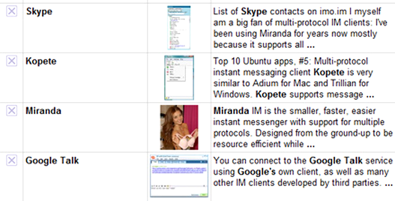Screen dimensions: 395x201
Task: Delete the Miranda row with its X icon
Action: tap(12, 110)
